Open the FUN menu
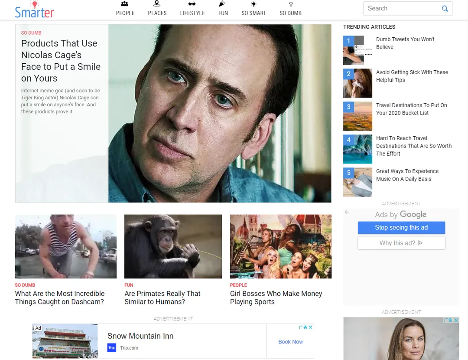 click(x=223, y=13)
